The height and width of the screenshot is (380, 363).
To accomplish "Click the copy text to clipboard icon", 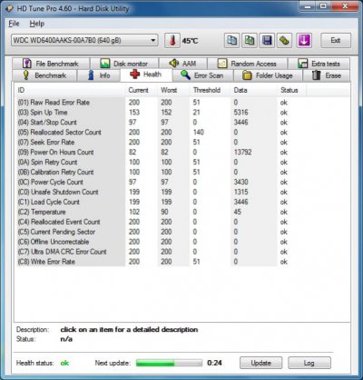I will [x=232, y=40].
